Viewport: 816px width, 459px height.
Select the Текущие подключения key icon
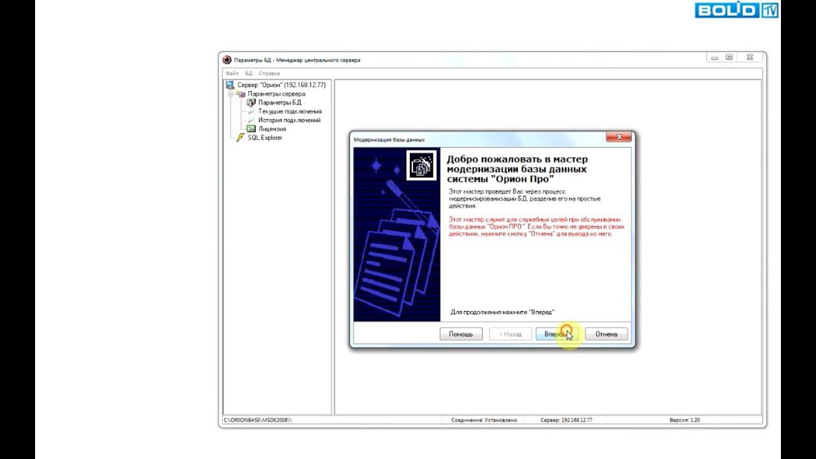point(251,112)
